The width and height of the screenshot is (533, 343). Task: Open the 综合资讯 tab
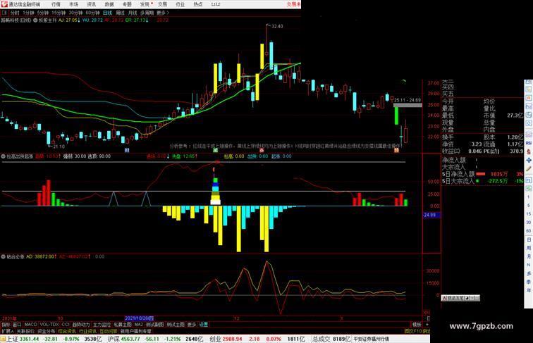[x=67, y=331]
